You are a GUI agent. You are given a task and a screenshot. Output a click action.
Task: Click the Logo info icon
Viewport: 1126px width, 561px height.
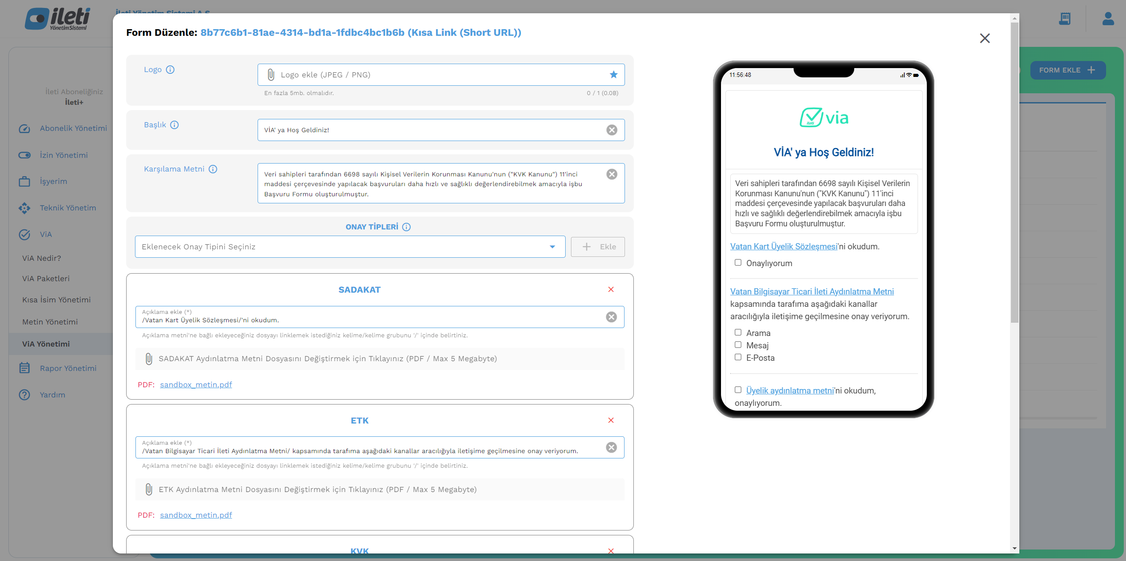[x=170, y=70]
